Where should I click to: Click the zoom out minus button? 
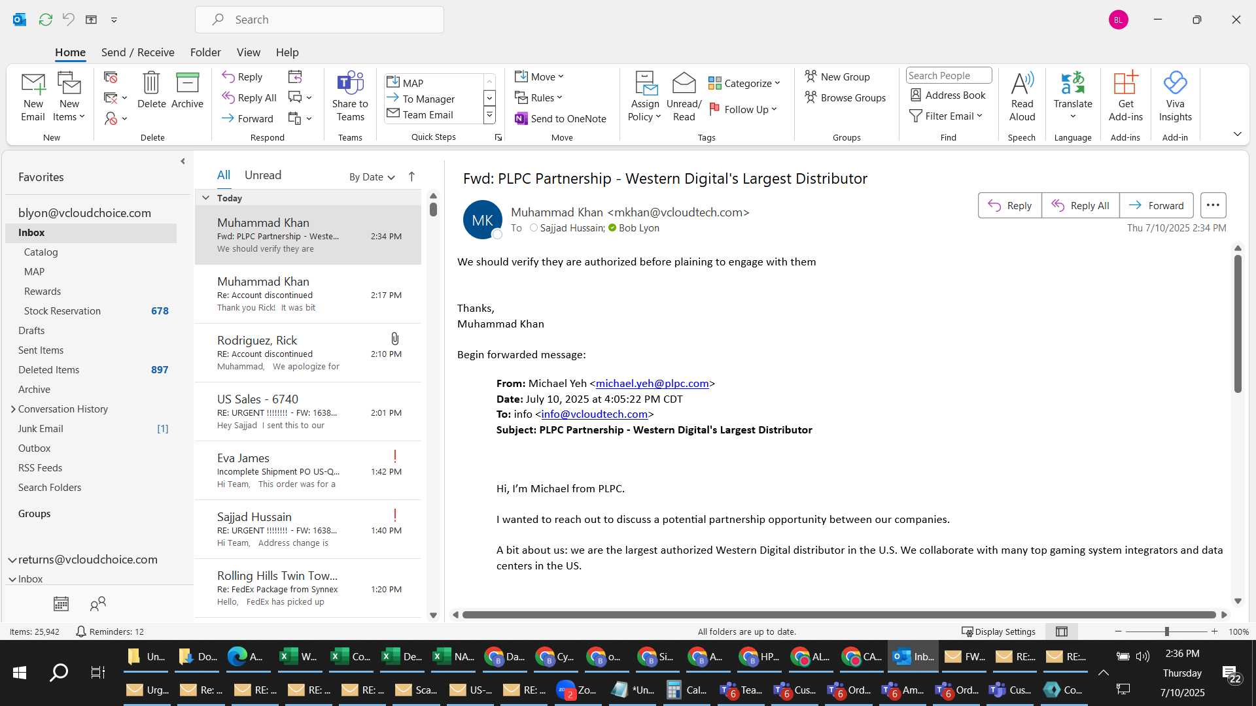(x=1118, y=631)
